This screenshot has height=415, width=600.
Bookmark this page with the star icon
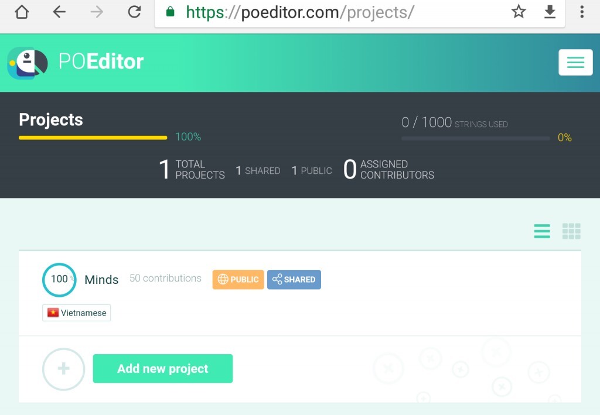519,12
